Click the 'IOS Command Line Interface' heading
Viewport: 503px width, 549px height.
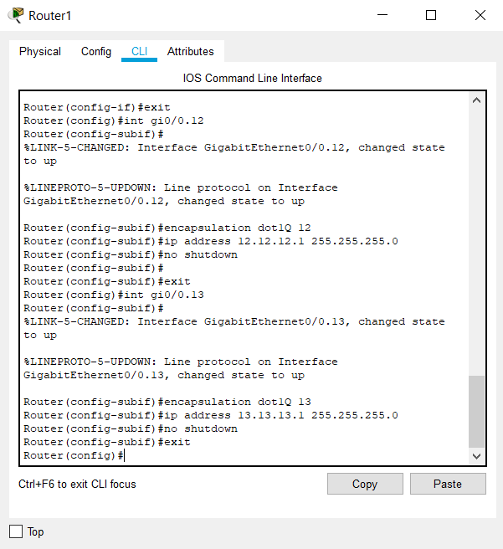253,78
